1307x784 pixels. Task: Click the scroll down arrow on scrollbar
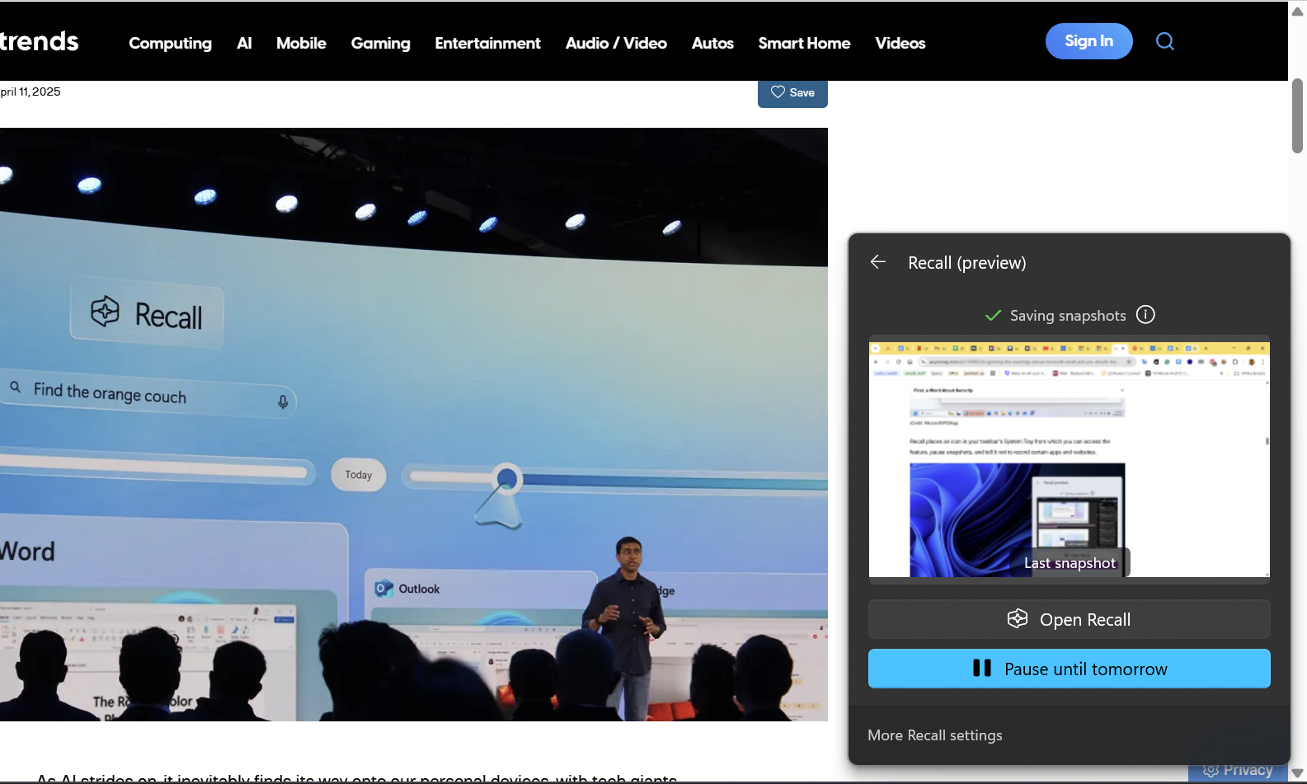[1297, 773]
